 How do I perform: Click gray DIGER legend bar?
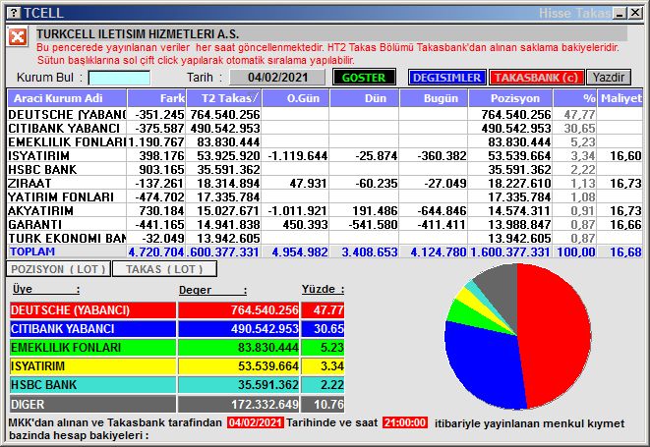coord(92,404)
